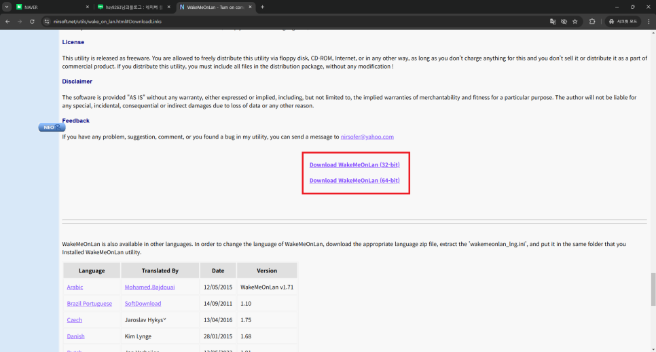Click the Feedback heading
The width and height of the screenshot is (656, 352).
pyautogui.click(x=76, y=120)
